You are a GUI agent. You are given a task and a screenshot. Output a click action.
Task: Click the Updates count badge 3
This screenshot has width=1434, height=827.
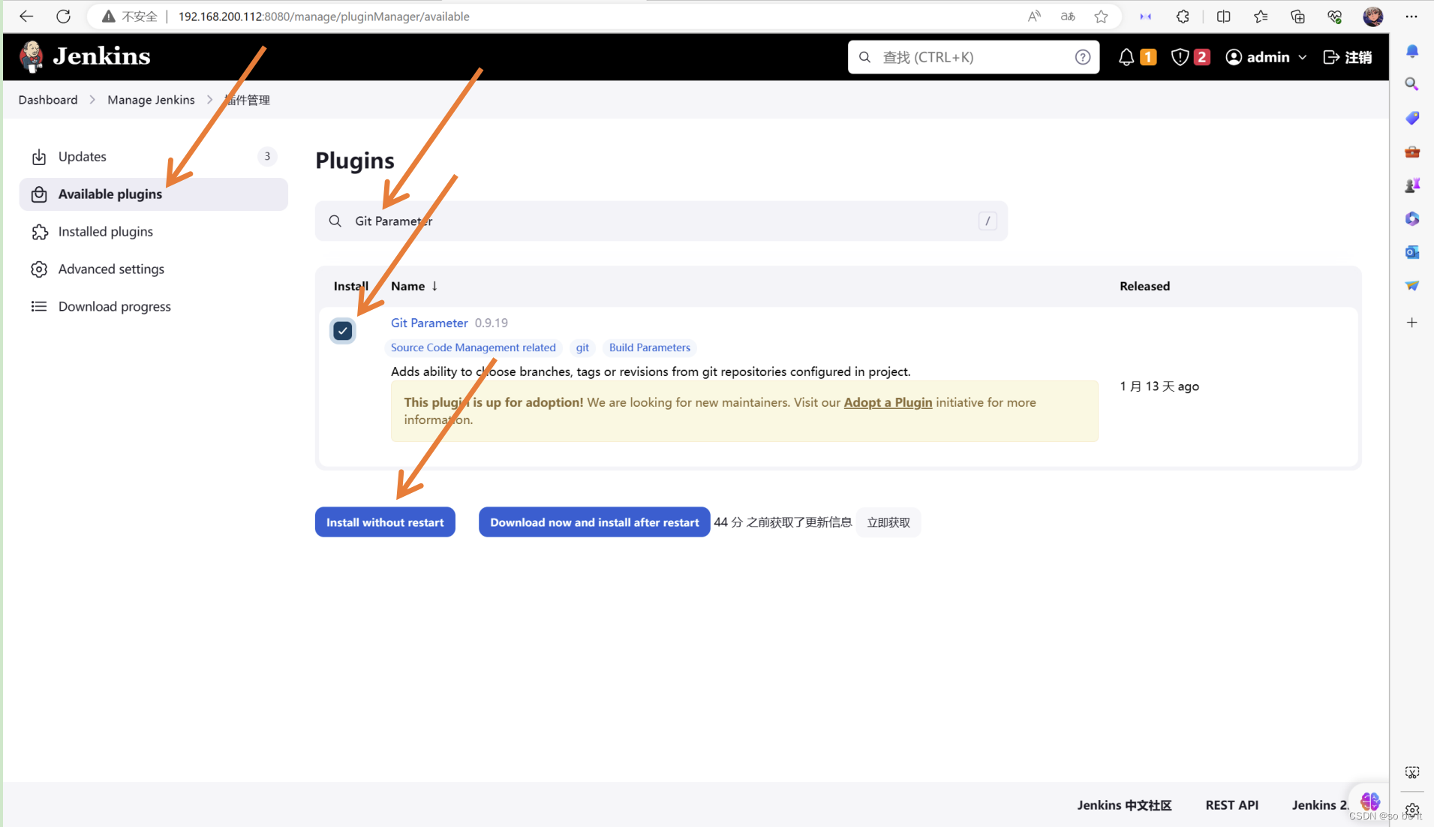point(267,156)
